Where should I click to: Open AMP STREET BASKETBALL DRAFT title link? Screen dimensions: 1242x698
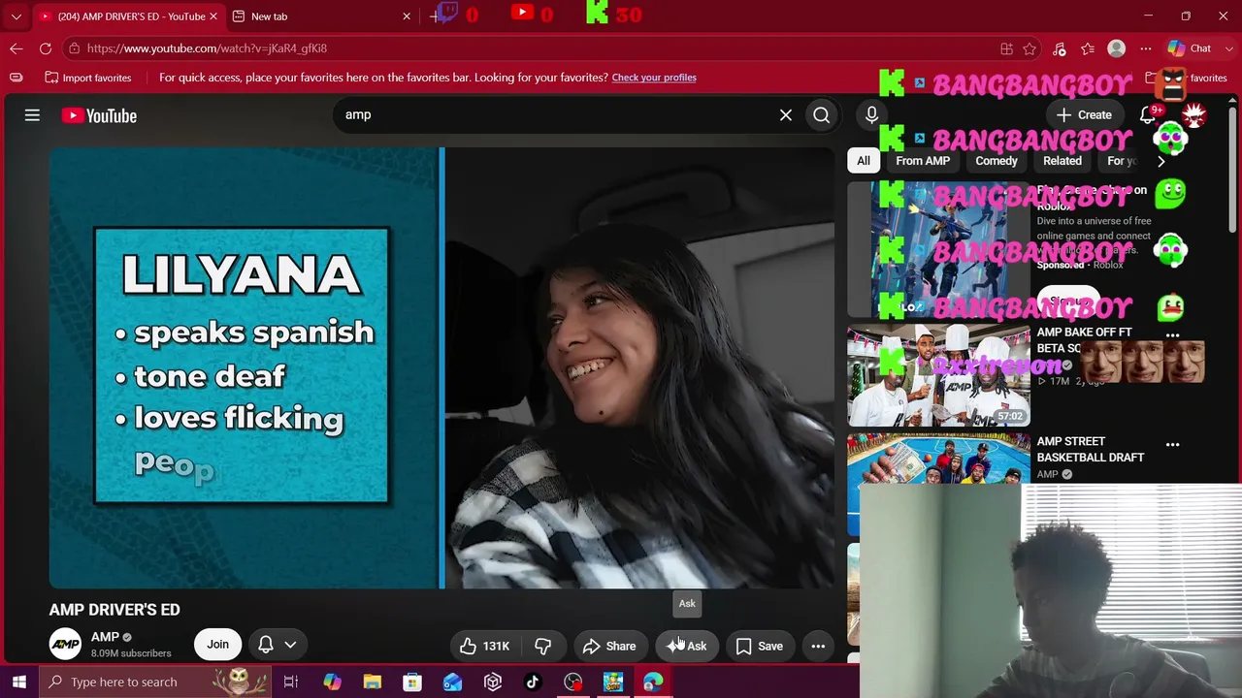click(x=1091, y=450)
